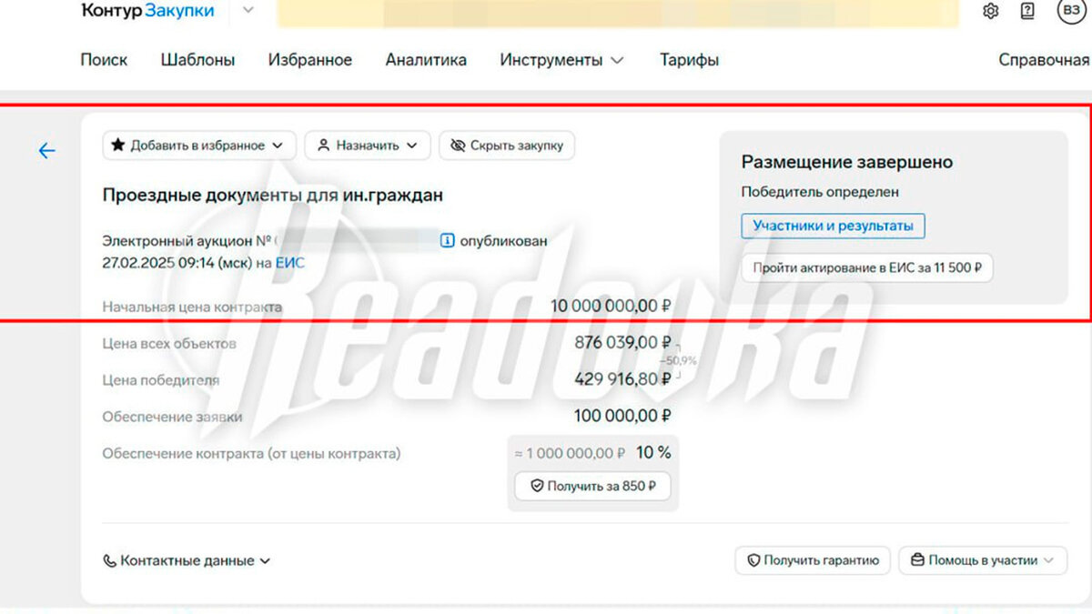This screenshot has width=1092, height=614.
Task: Click the Участники и результаты button
Action: [x=833, y=226]
